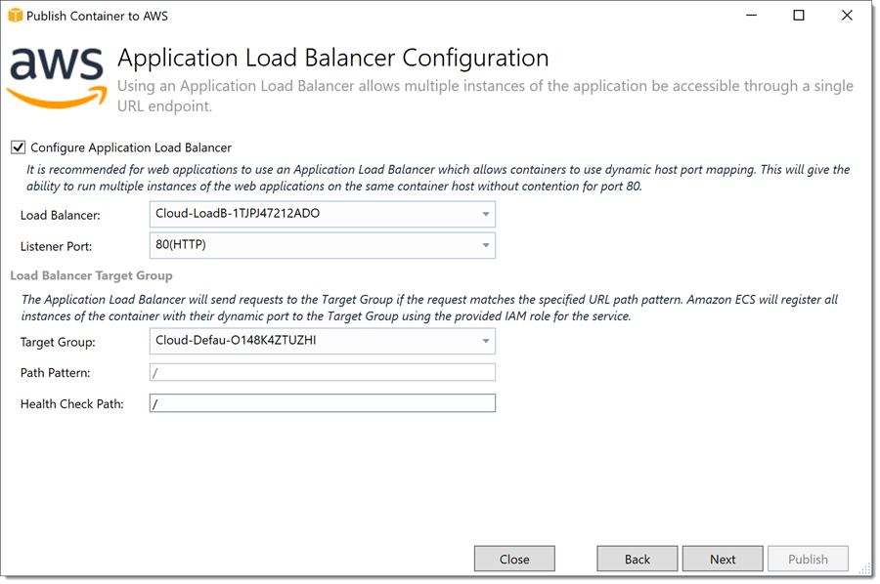The height and width of the screenshot is (584, 880).
Task: Click the Path Pattern: label
Action: [55, 373]
